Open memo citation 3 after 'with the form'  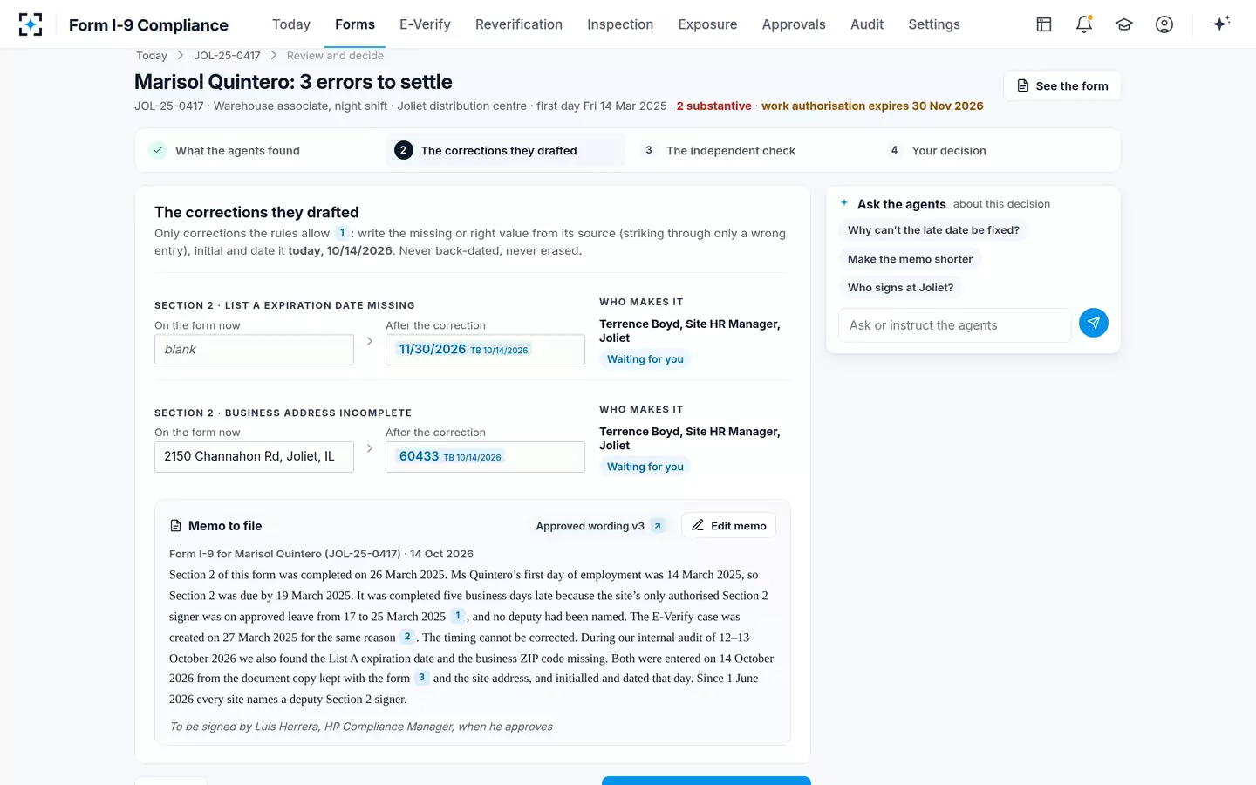coord(422,678)
